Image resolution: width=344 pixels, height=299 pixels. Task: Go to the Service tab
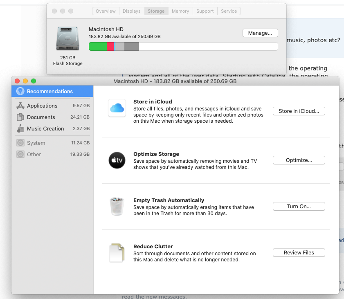click(x=229, y=11)
